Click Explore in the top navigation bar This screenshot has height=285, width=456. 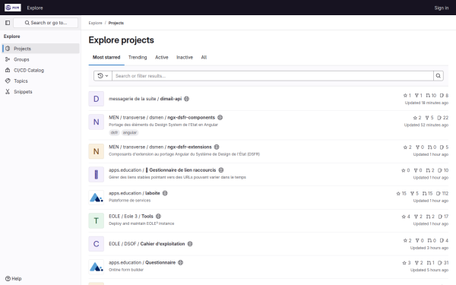(35, 8)
